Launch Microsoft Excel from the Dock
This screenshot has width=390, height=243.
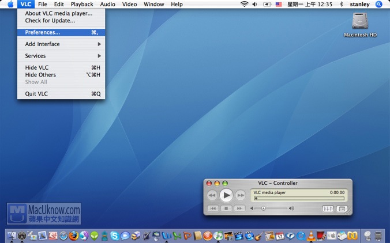(177, 236)
